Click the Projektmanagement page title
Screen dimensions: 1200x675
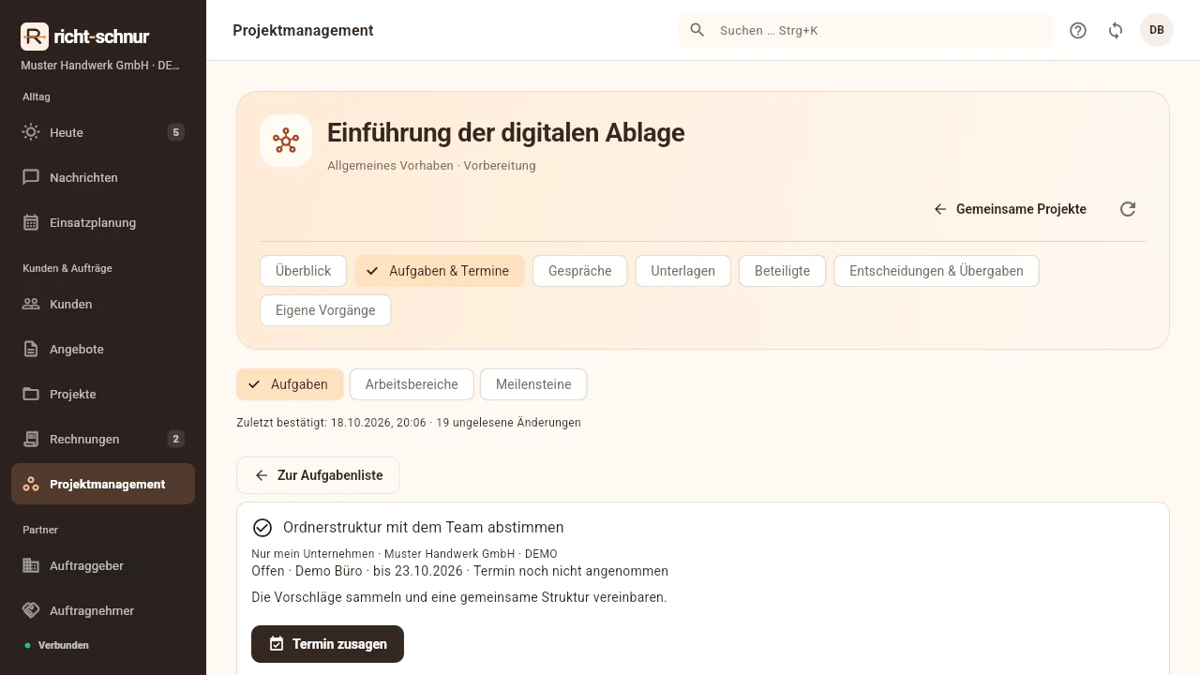[x=303, y=30]
